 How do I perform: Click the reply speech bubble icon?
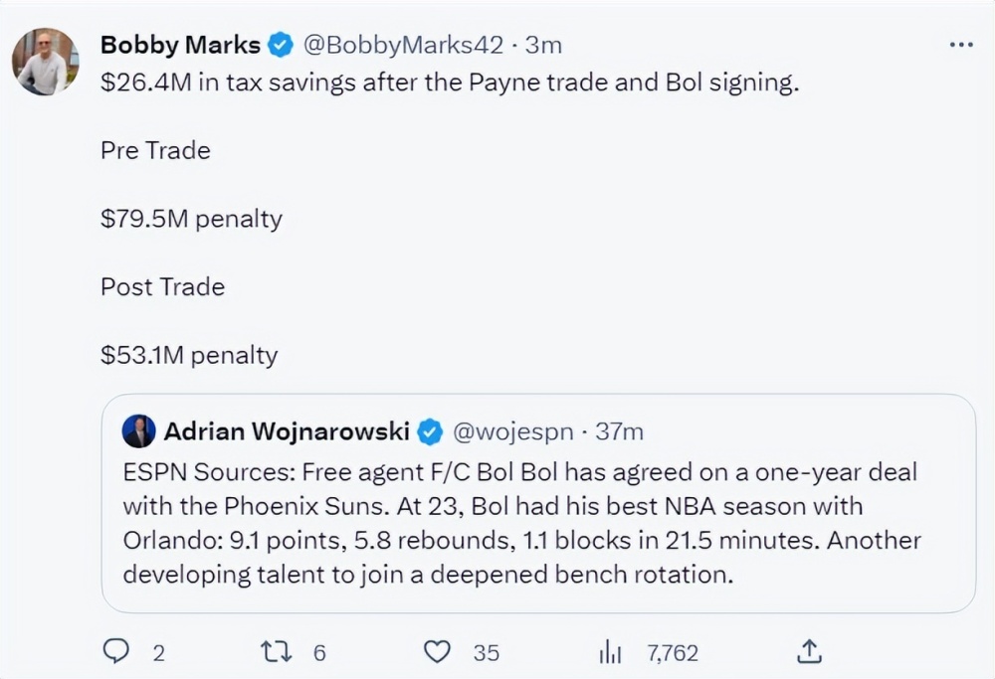pyautogui.click(x=116, y=651)
